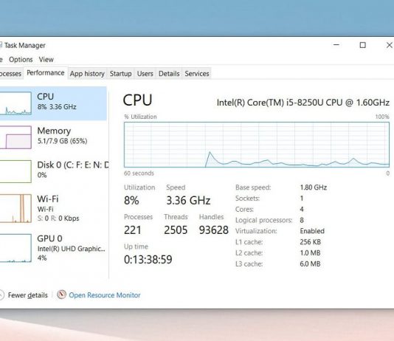The height and width of the screenshot is (341, 394).
Task: Open the View menu
Action: coord(46,60)
